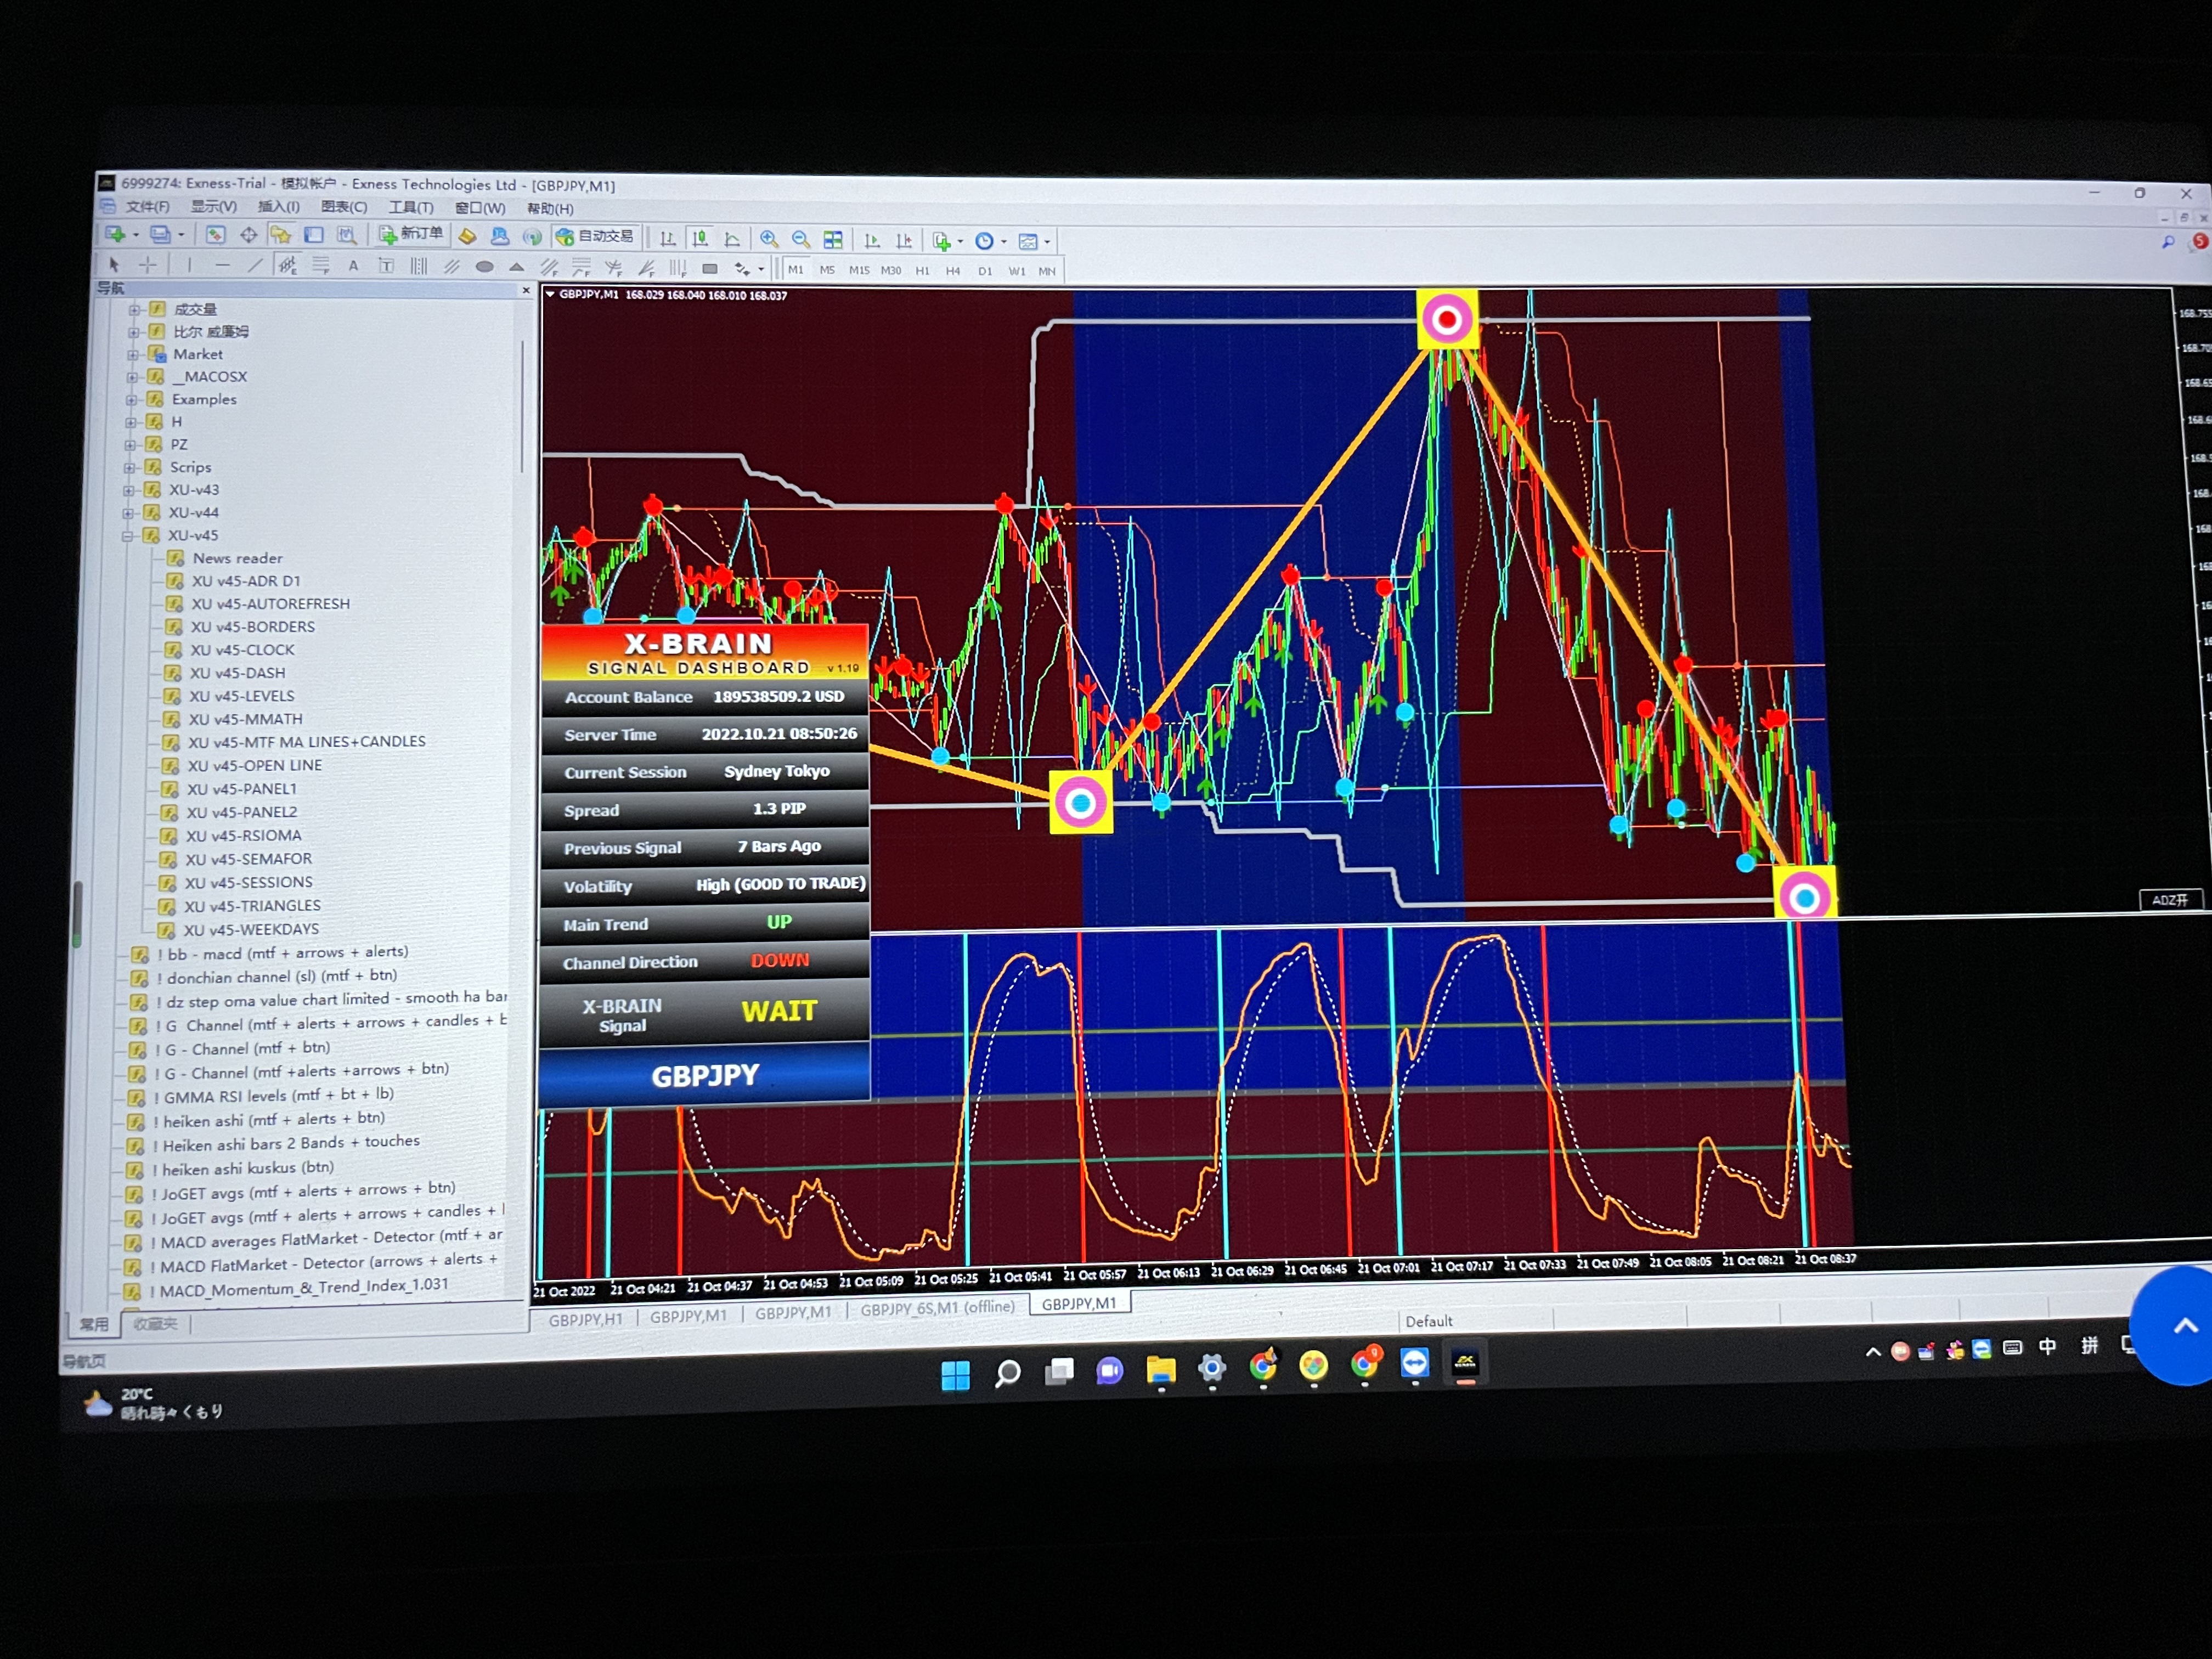The width and height of the screenshot is (2212, 1659).
Task: Select the Draw Ellipse tool
Action: (x=485, y=267)
